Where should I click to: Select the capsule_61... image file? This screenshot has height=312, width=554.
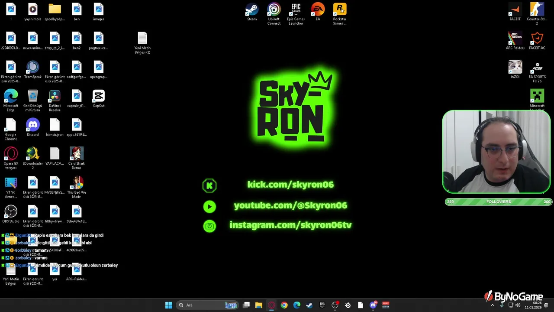[x=77, y=99]
